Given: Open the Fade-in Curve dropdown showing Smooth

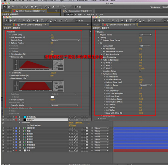Looking at the screenshot, I should click(x=146, y=85).
